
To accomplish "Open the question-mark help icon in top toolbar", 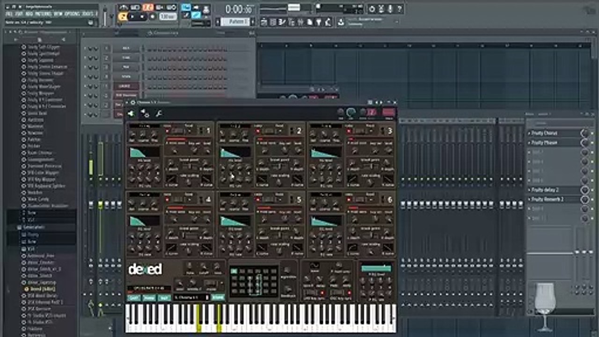I will tap(400, 9).
